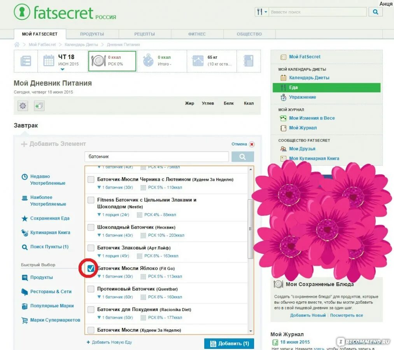Click the food search magnifier button
Image resolution: width=394 pixels, height=350 pixels.
[242, 157]
